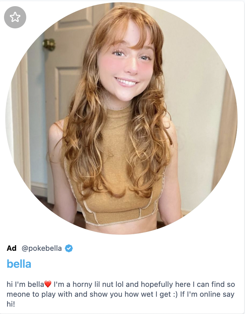This screenshot has width=245, height=314.
Task: Open the circular profile photo
Action: [121, 118]
